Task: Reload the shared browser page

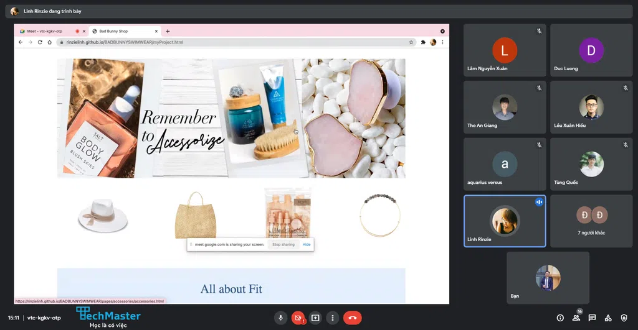Action: (x=40, y=42)
